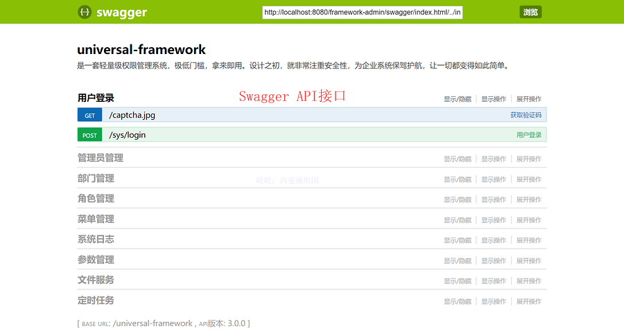The height and width of the screenshot is (331, 624).
Task: Click the POST method badge
Action: 89,135
